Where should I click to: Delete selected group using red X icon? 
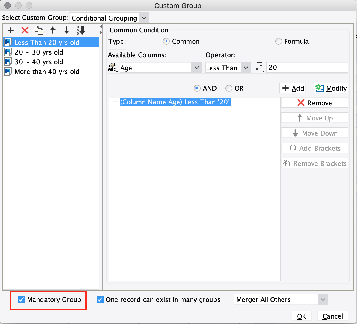pos(25,30)
